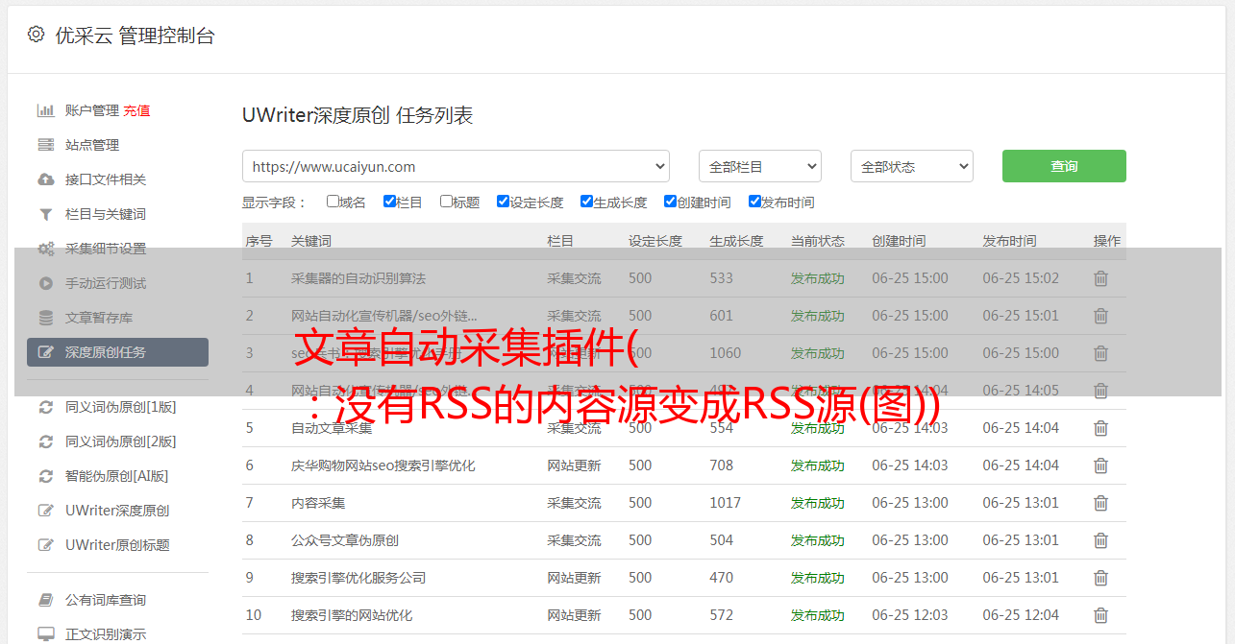Click keyword 内容采集

(x=318, y=503)
